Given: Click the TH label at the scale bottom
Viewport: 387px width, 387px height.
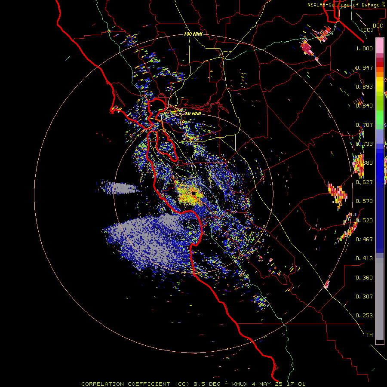Looking at the screenshot, I should [x=369, y=335].
